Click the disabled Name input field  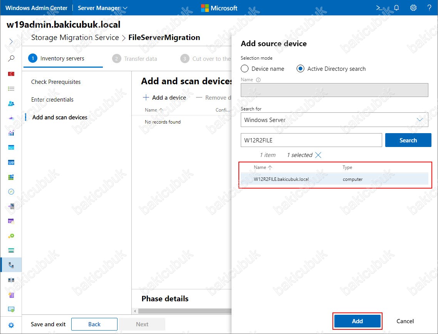point(334,90)
